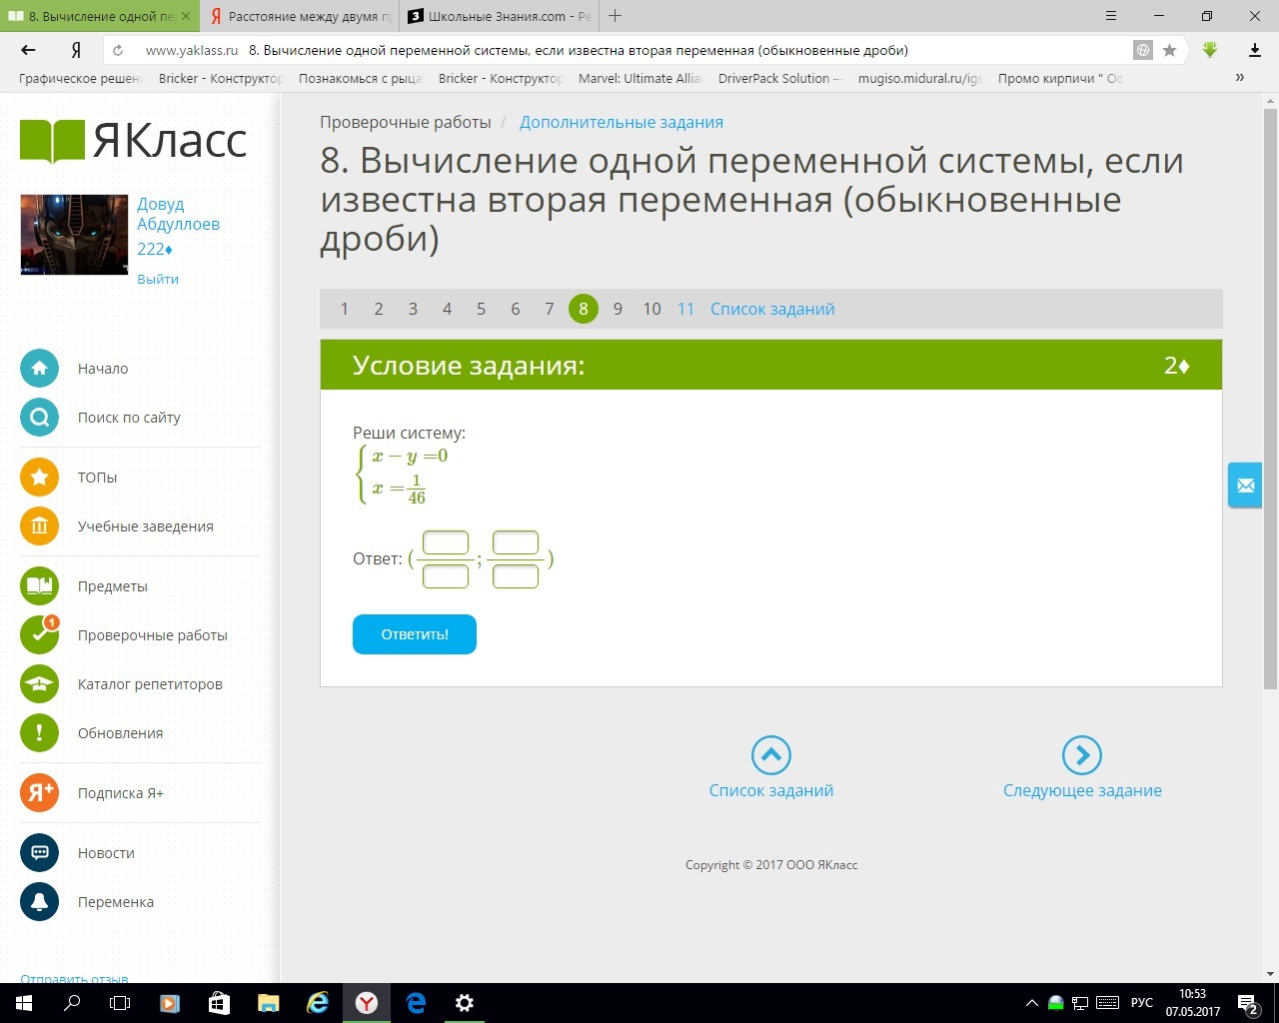This screenshot has height=1023, width=1279.
Task: Go back with the browser arrow
Action: point(28,50)
